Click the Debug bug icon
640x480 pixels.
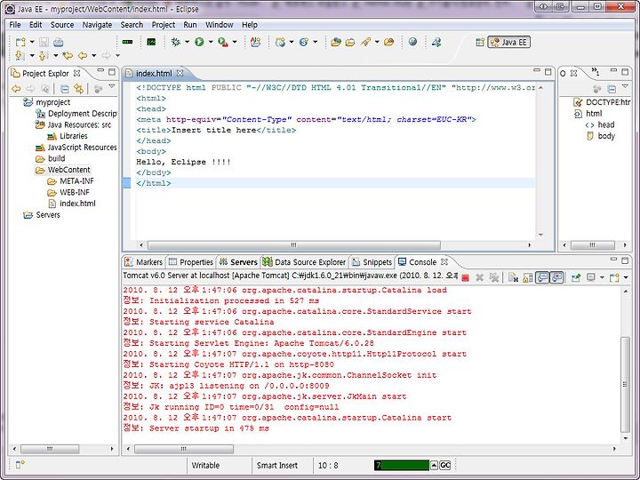pos(176,42)
